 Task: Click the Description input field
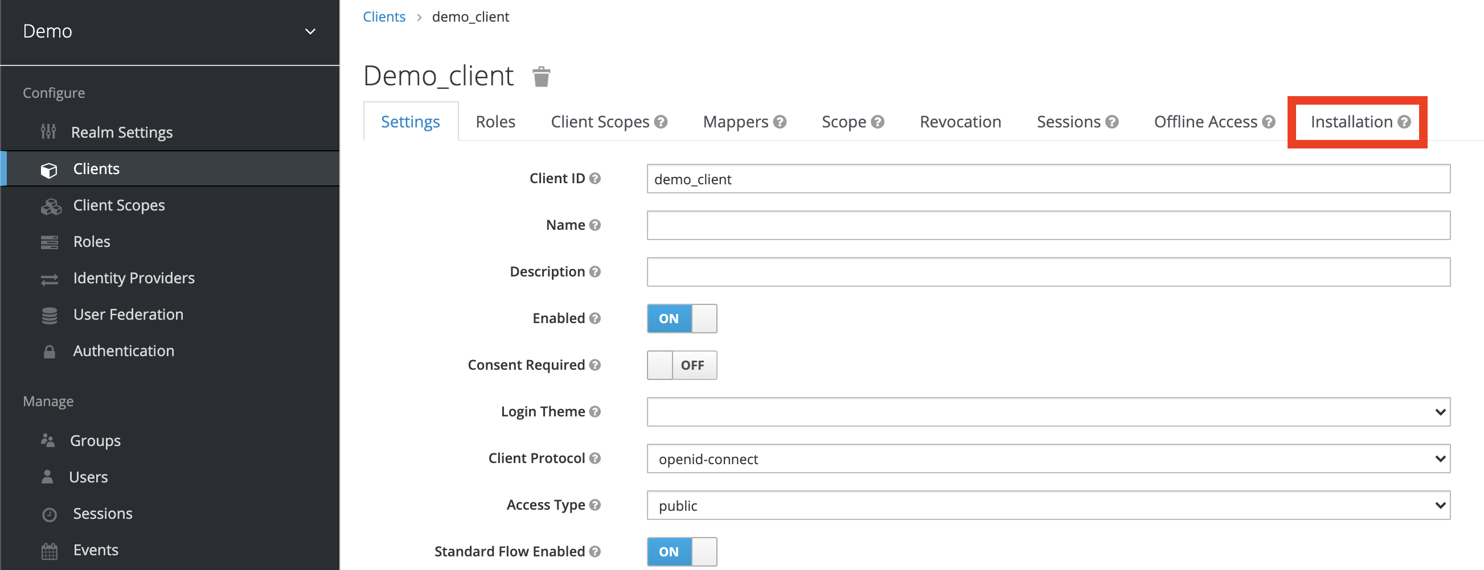(1048, 272)
